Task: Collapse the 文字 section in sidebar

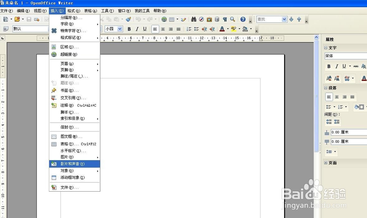Action: click(x=326, y=48)
